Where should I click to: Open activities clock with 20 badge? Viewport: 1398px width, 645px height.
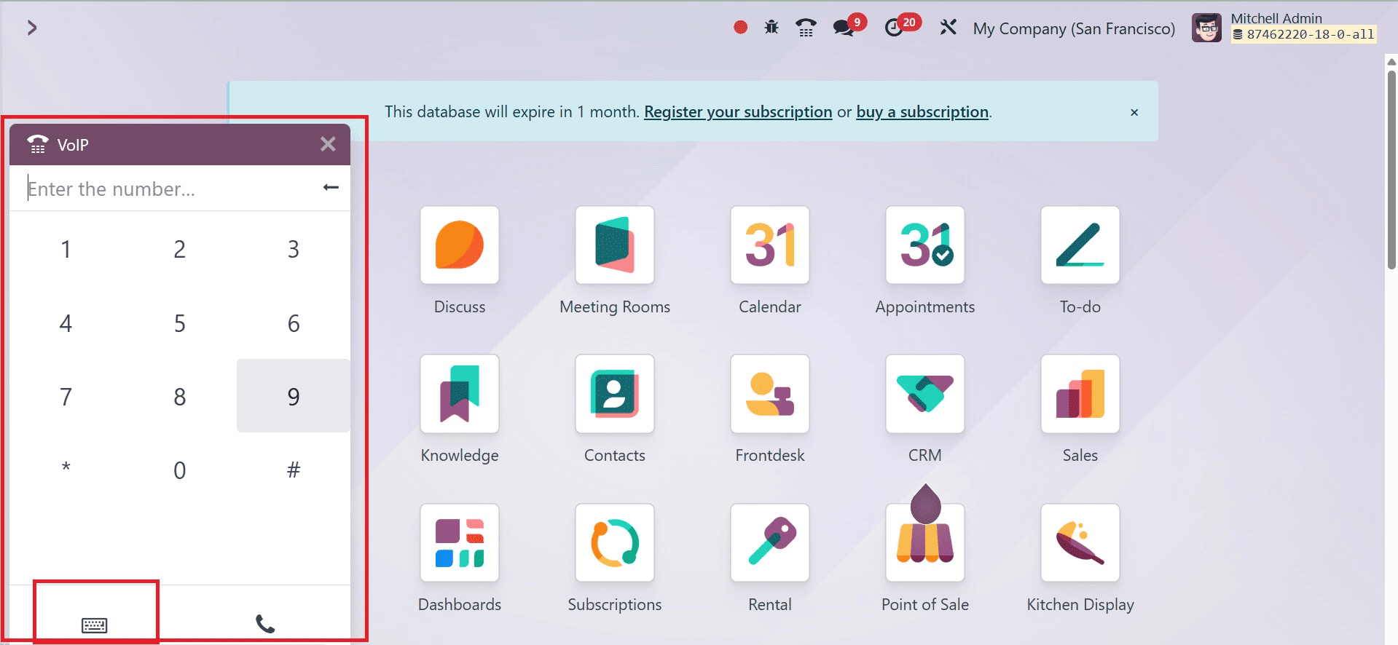[895, 28]
